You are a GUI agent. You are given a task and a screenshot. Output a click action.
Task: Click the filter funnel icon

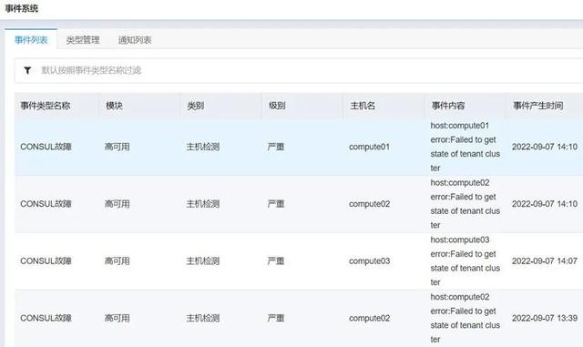pos(27,70)
